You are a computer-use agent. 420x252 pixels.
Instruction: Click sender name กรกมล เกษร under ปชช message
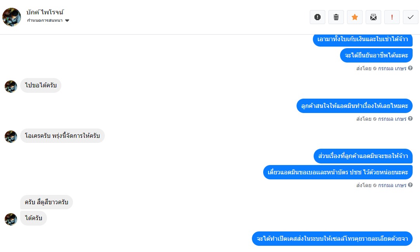click(x=392, y=185)
